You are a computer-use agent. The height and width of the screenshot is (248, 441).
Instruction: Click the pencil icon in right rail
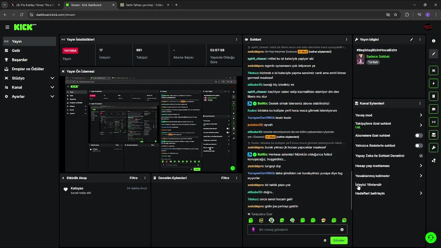coord(433,54)
